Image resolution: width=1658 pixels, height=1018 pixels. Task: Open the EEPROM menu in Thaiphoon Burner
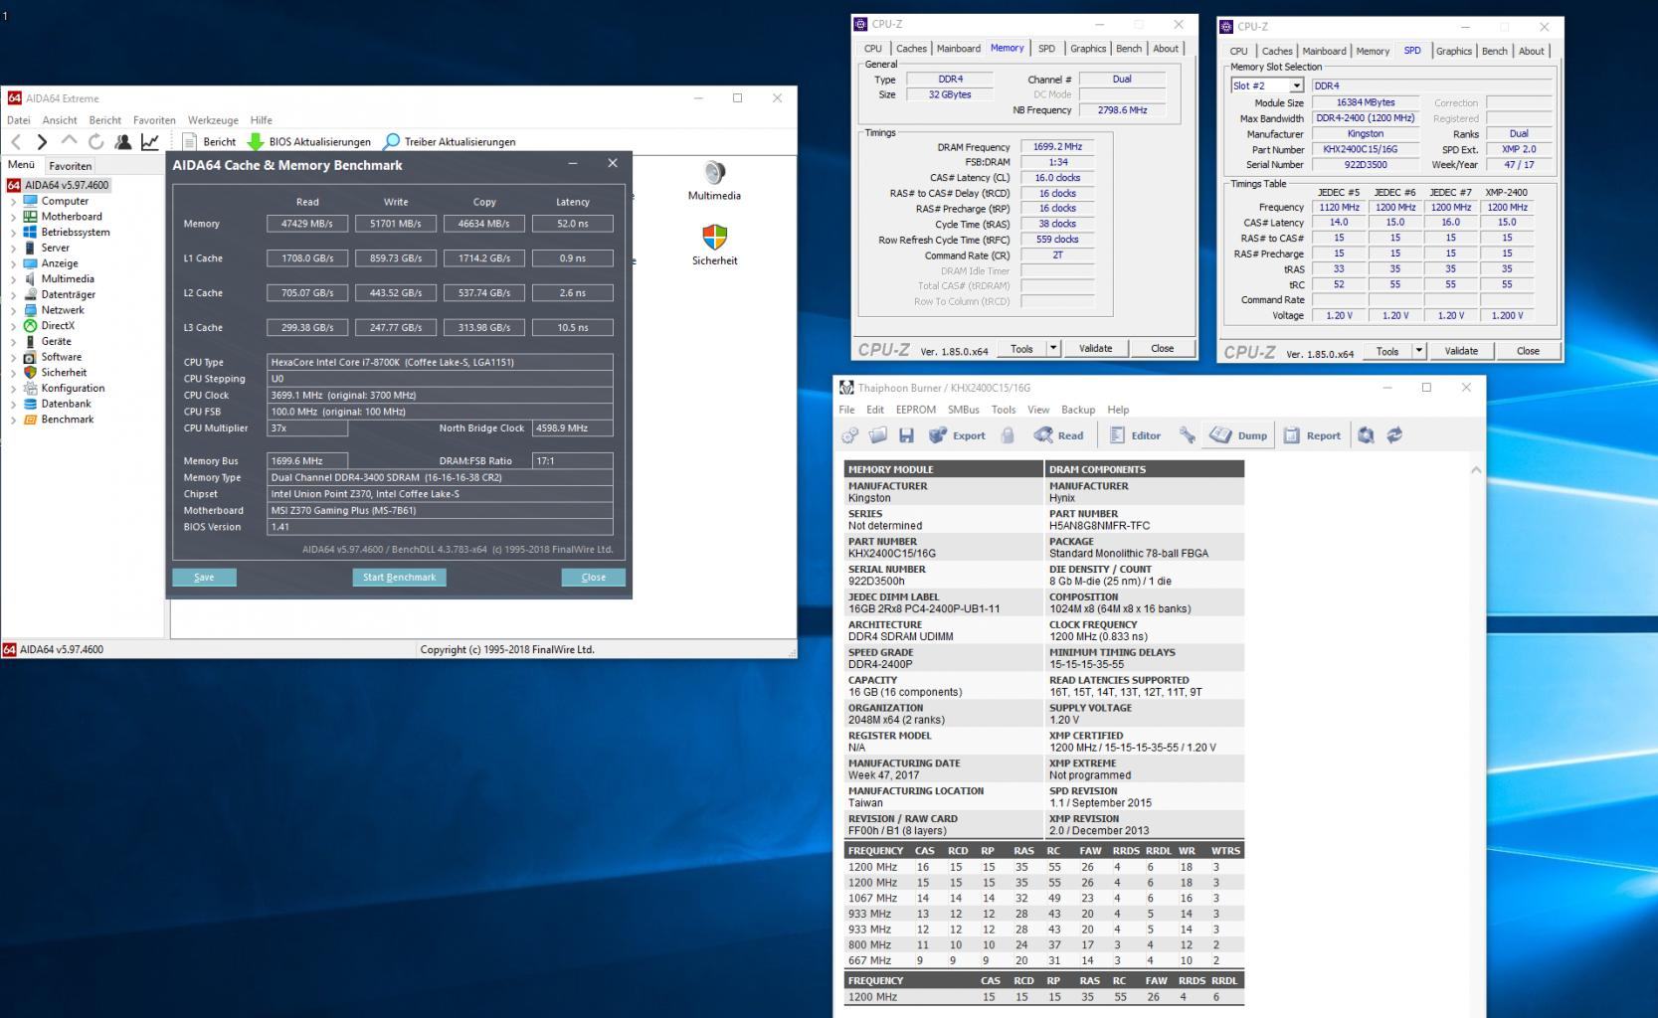point(916,410)
